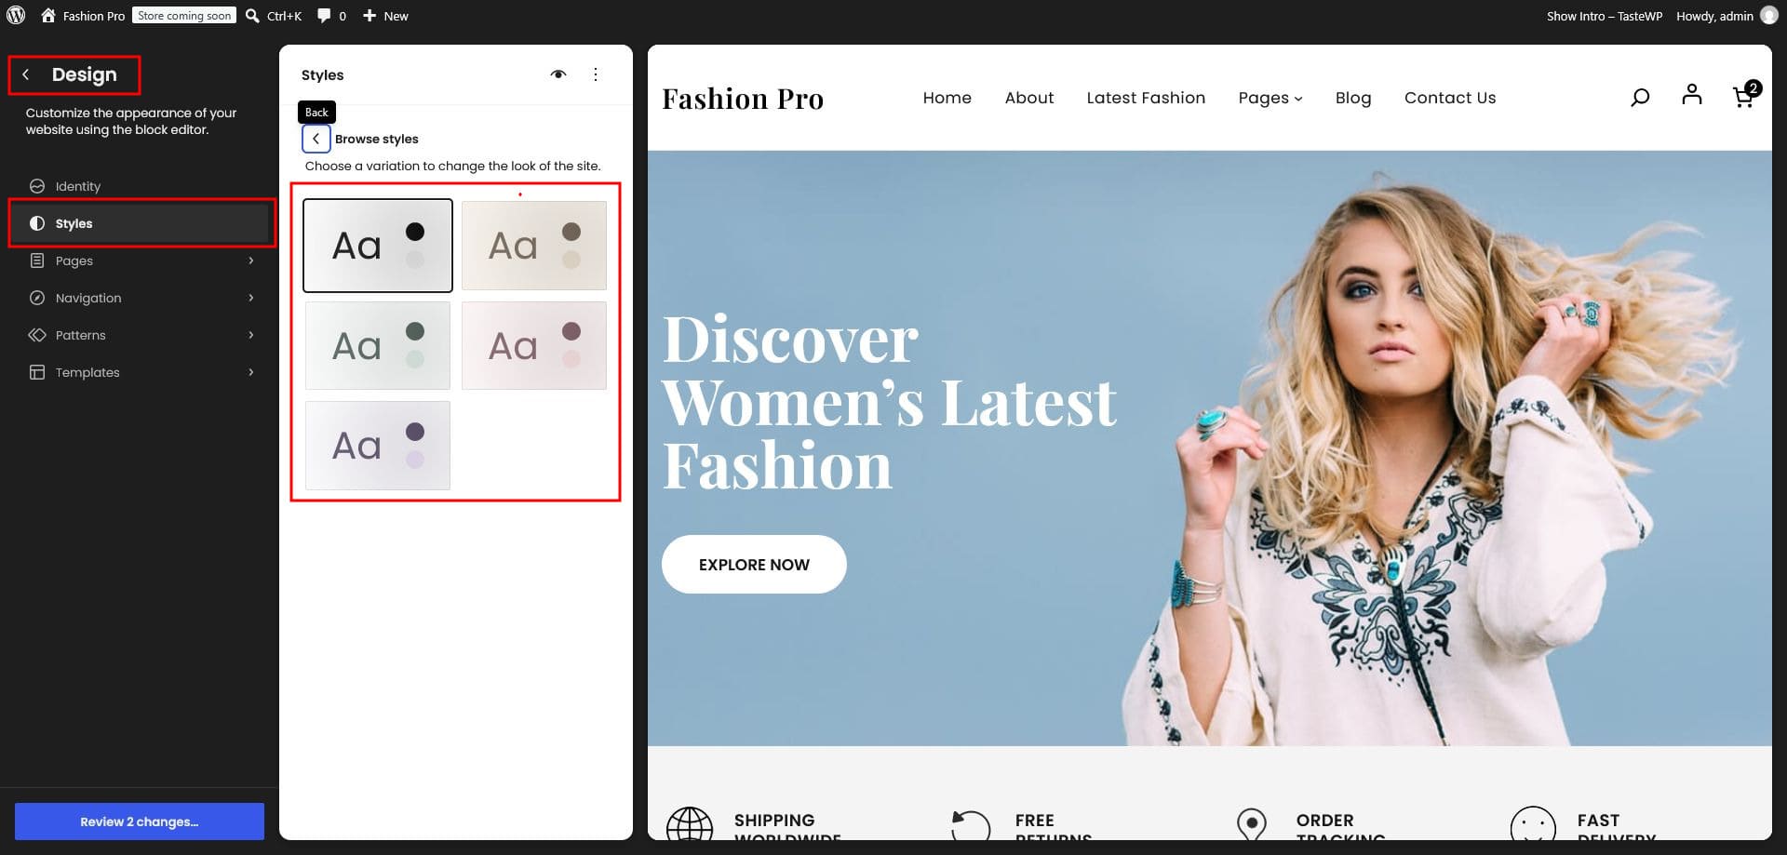Click the EXPLORE NOW button
The height and width of the screenshot is (855, 1787).
(x=754, y=564)
